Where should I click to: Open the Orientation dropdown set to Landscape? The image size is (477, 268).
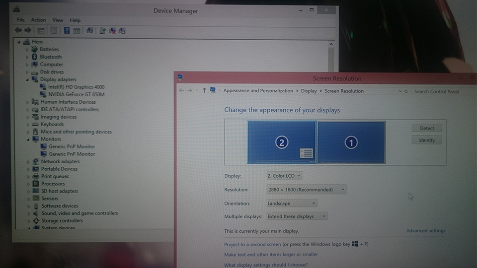click(292, 203)
